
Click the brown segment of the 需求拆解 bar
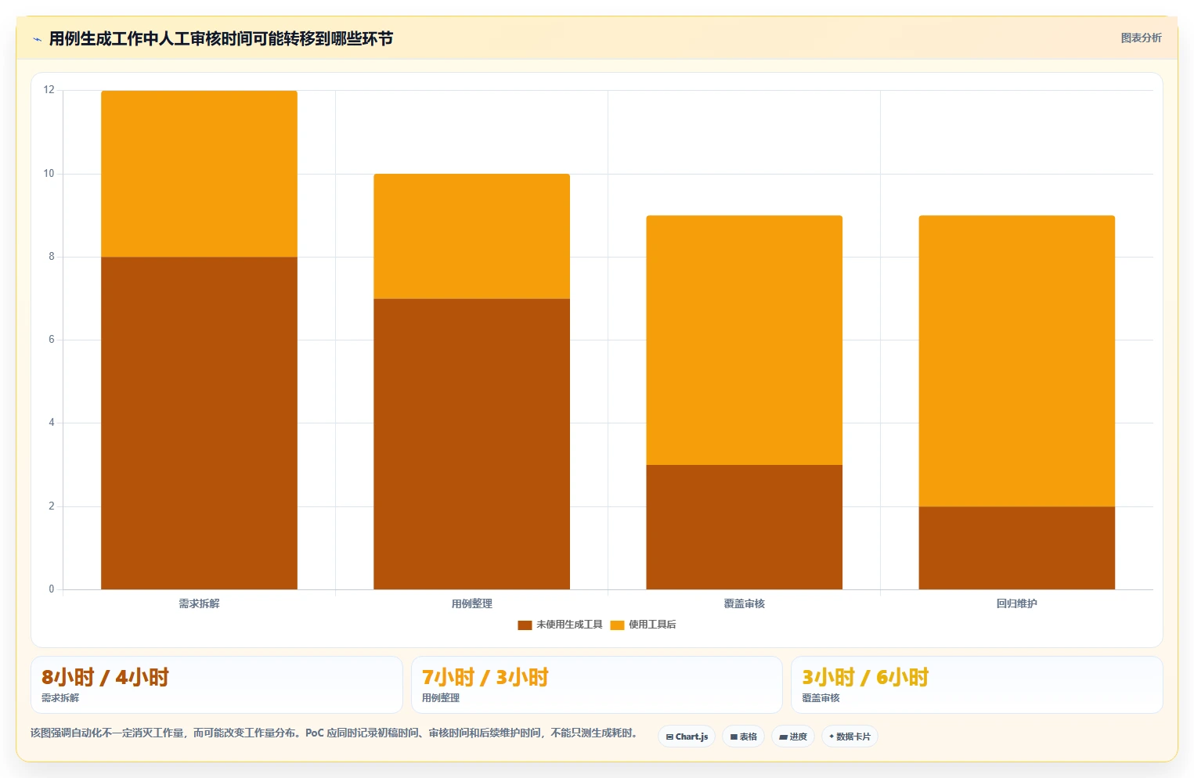point(199,423)
